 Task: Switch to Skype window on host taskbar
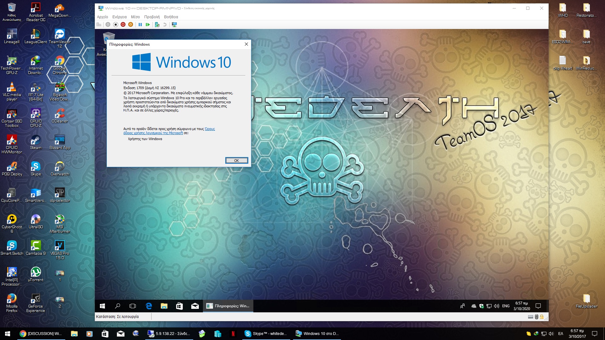pos(266,334)
